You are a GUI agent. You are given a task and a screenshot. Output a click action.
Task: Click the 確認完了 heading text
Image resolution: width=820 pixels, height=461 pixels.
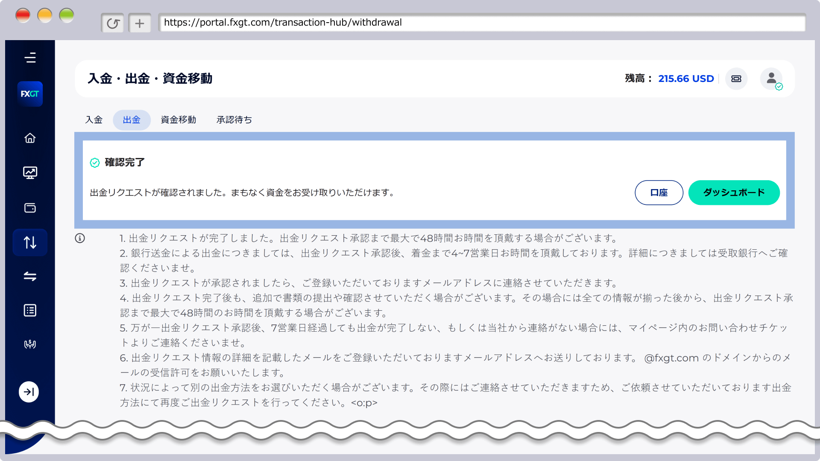(125, 163)
